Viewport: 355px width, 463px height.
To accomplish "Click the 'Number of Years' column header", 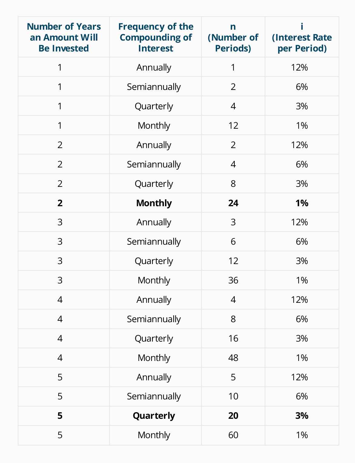I will click(x=64, y=37).
